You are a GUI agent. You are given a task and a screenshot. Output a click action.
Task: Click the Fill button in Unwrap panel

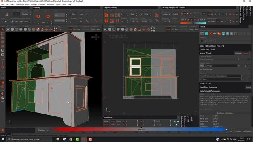pos(81,21)
